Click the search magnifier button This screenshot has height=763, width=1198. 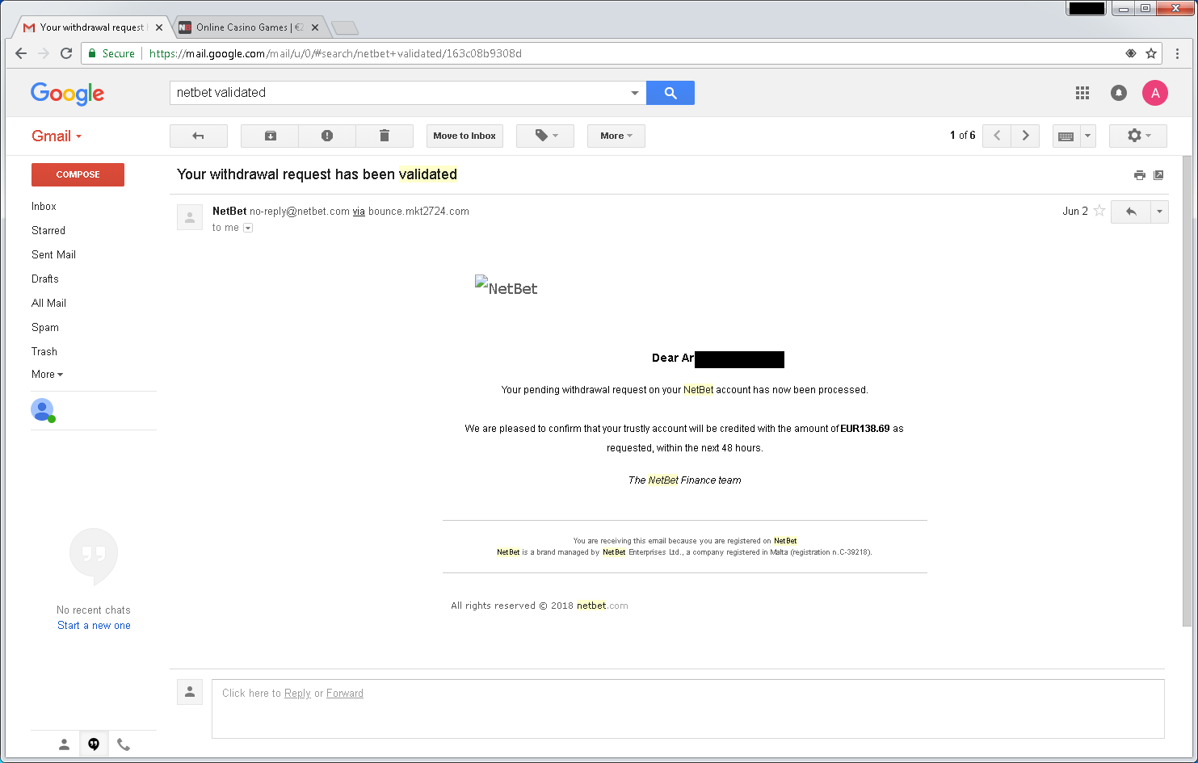point(670,93)
